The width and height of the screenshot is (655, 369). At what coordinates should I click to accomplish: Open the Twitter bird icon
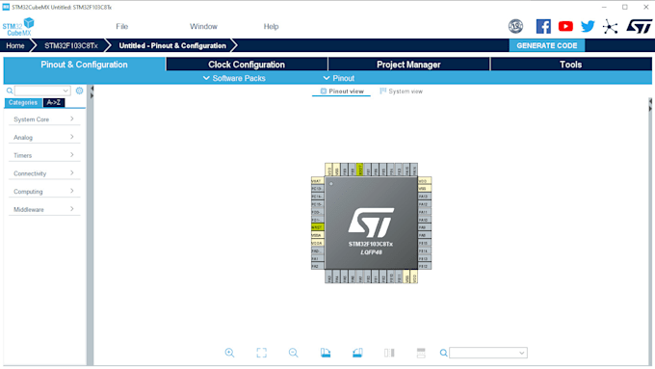coord(588,26)
